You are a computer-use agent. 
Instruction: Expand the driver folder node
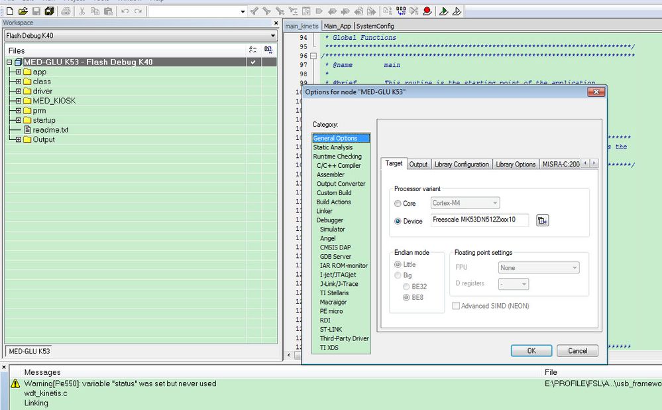[18, 92]
